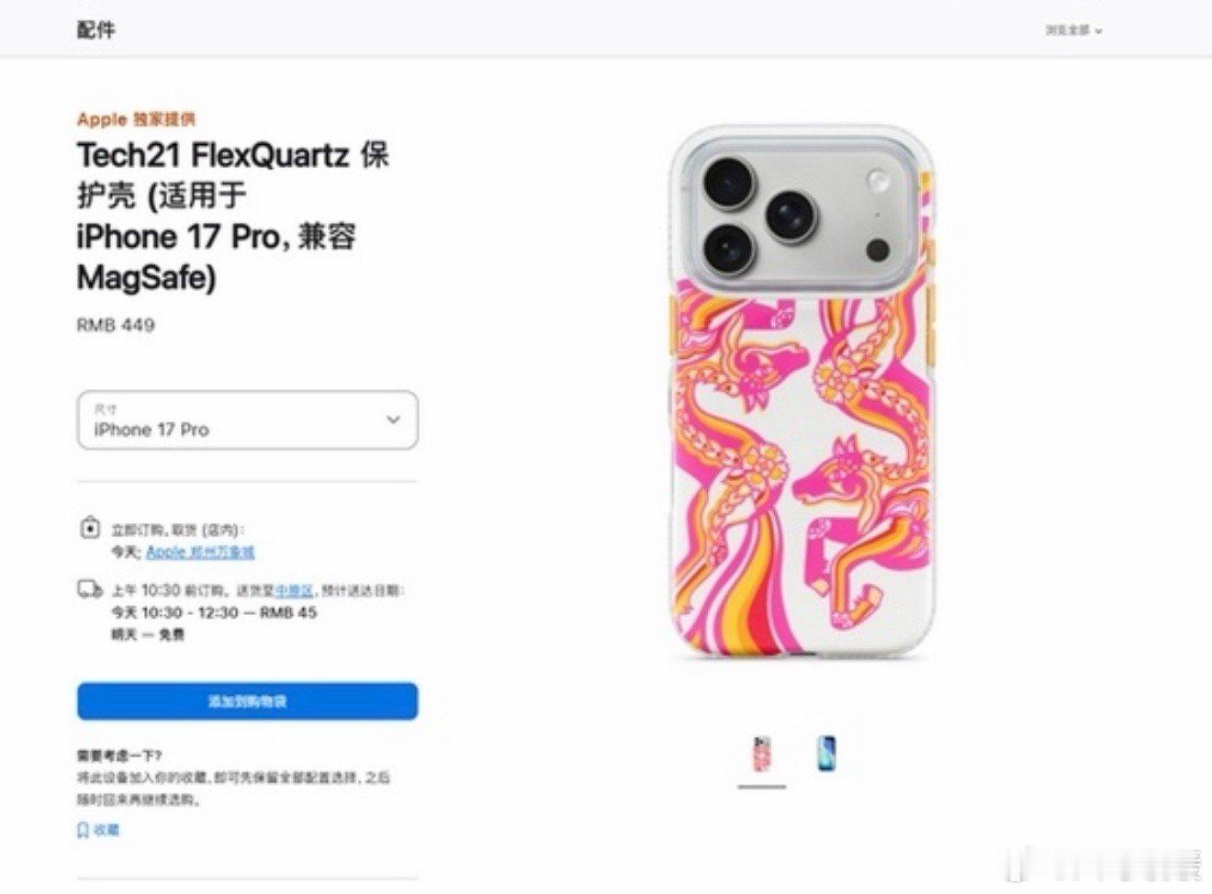Click the gray indicator bar under thumbnails

point(761,787)
